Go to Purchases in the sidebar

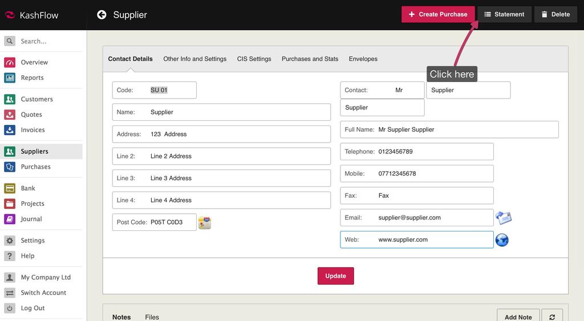(35, 166)
